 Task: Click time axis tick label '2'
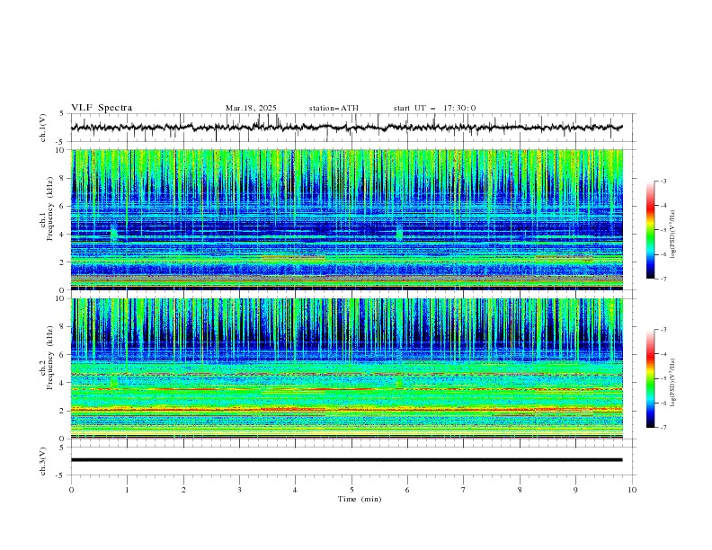point(183,490)
